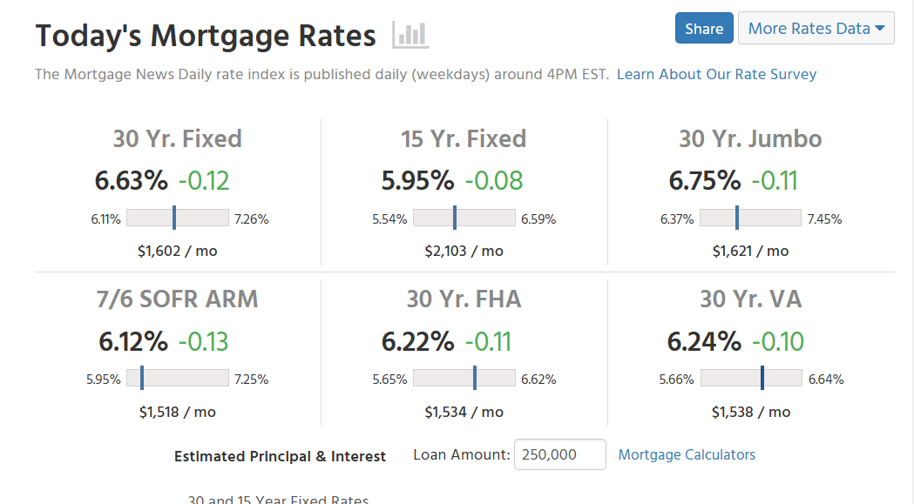Open the Mortgage Calculators link
The image size is (914, 504).
[x=687, y=454]
